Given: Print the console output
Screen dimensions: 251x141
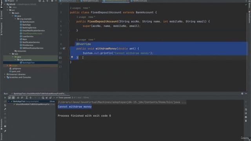Looking at the screenshot, I should (246, 117).
